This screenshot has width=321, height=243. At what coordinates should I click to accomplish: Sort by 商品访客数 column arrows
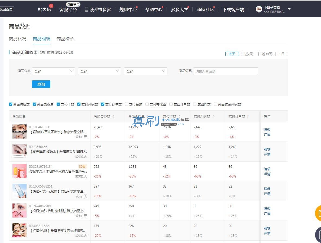113,116
